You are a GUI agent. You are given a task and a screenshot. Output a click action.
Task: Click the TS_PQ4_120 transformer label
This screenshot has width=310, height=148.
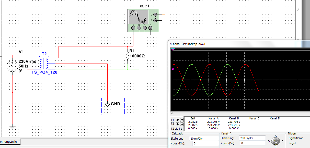44,72
